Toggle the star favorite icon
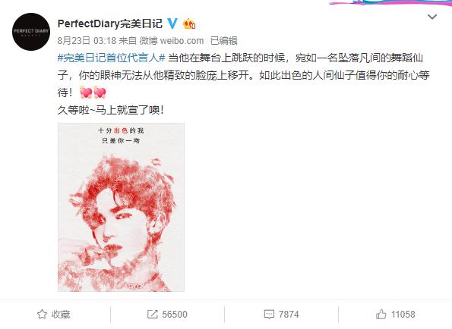452x329 pixels. [x=42, y=314]
